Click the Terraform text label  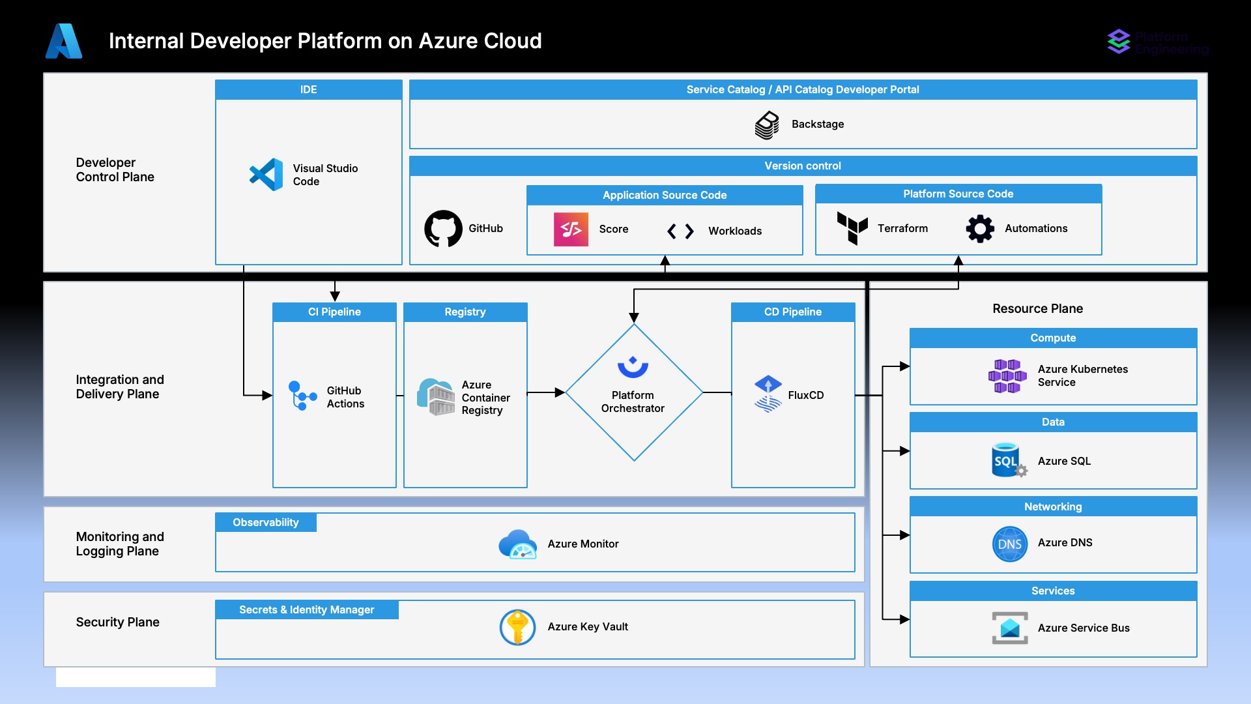coord(902,228)
